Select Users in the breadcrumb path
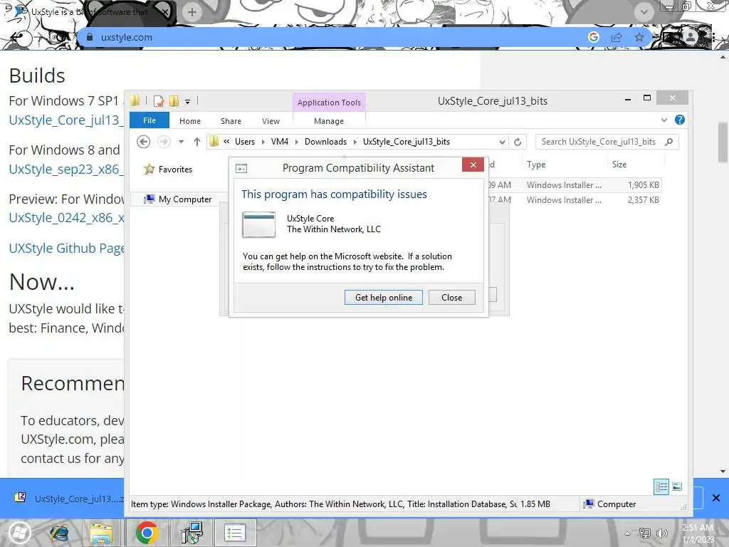This screenshot has width=729, height=547. pyautogui.click(x=245, y=142)
